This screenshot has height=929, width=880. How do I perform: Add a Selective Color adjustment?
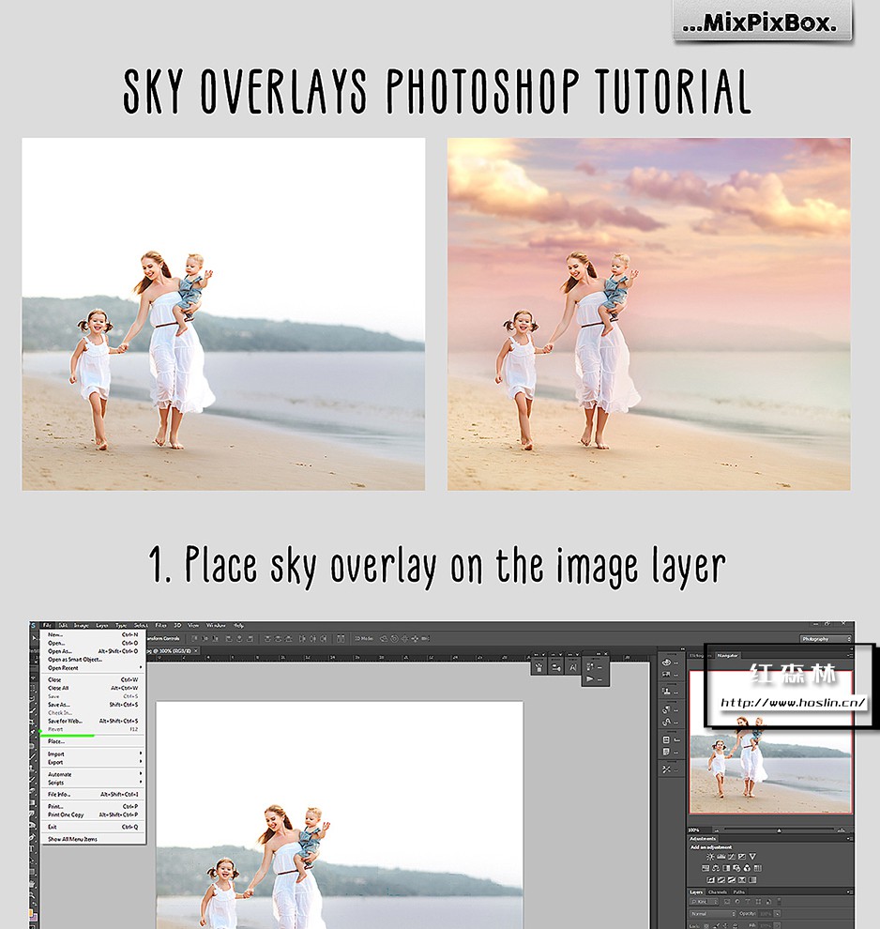click(x=741, y=880)
